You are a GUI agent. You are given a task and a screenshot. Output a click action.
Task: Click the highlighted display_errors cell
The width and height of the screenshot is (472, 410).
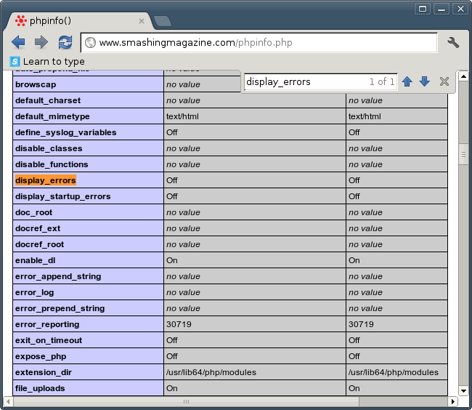(45, 180)
